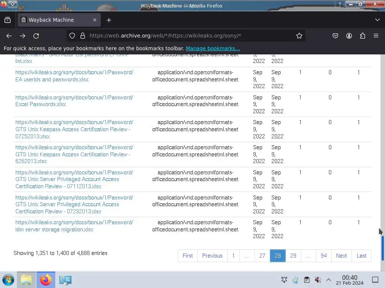Bookmark this page with the star icon
385x288 pixels.
click(299, 36)
